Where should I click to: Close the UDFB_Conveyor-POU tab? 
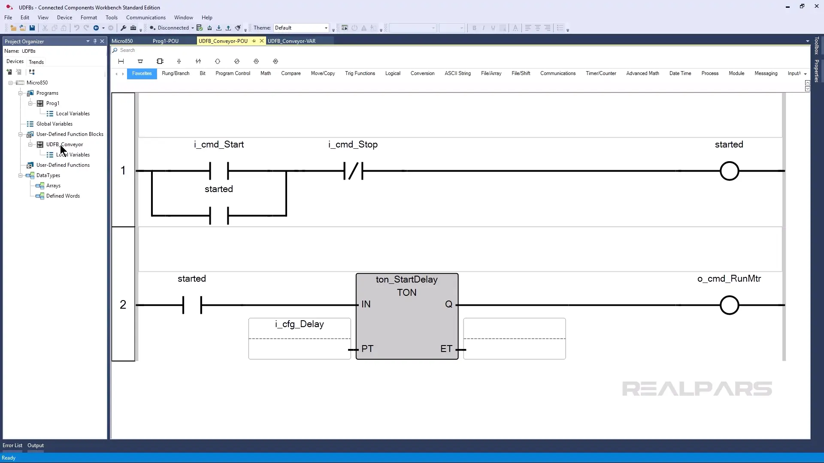coord(262,41)
